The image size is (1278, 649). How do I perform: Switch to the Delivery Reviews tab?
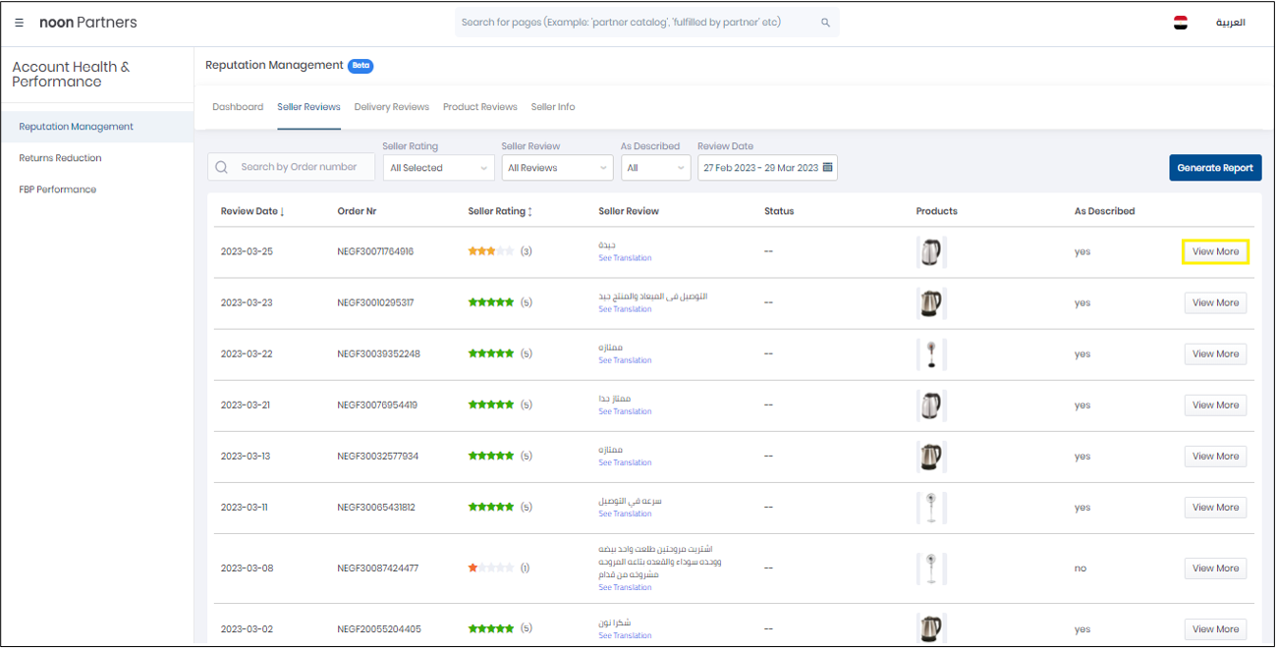click(x=391, y=107)
